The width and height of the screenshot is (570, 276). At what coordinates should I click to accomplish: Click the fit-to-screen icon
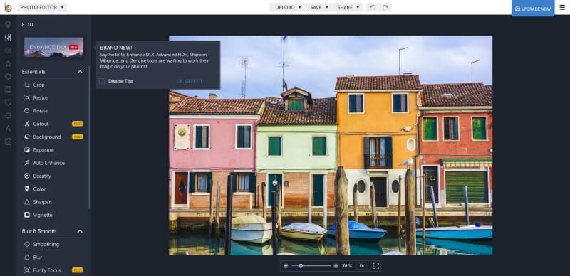(376, 266)
